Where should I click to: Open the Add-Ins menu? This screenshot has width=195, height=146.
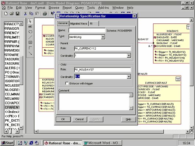click(x=103, y=8)
